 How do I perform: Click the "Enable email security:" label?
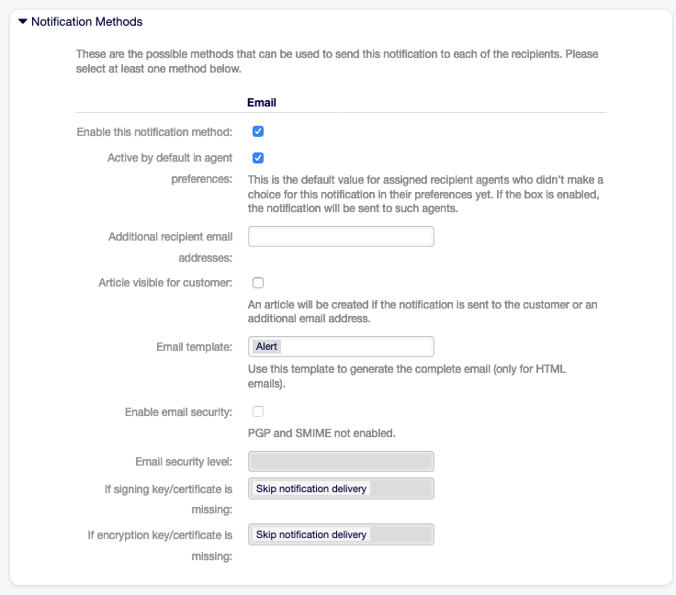[x=178, y=412]
